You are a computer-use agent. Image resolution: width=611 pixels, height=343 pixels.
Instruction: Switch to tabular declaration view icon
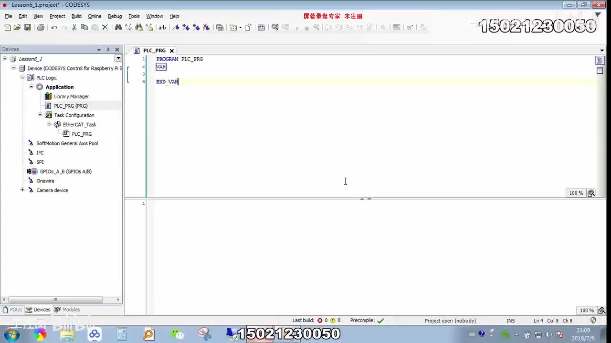click(x=600, y=71)
